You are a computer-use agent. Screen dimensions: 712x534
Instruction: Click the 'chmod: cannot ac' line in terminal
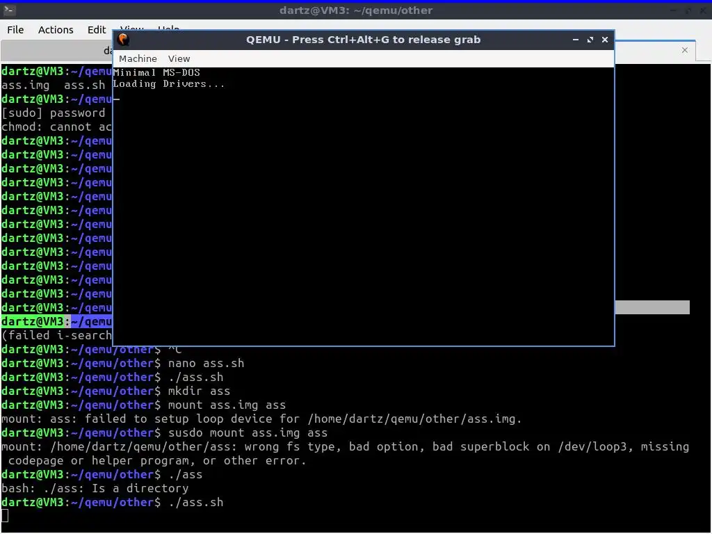click(x=57, y=127)
